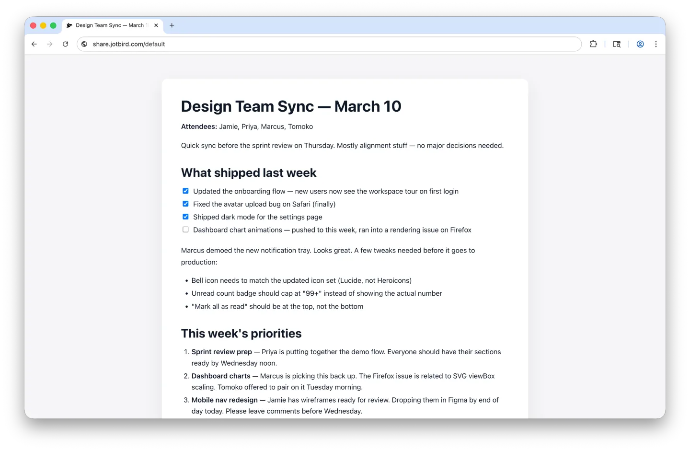Click the Jotbird bird favicon on the tab
This screenshot has height=451, width=690.
(69, 25)
